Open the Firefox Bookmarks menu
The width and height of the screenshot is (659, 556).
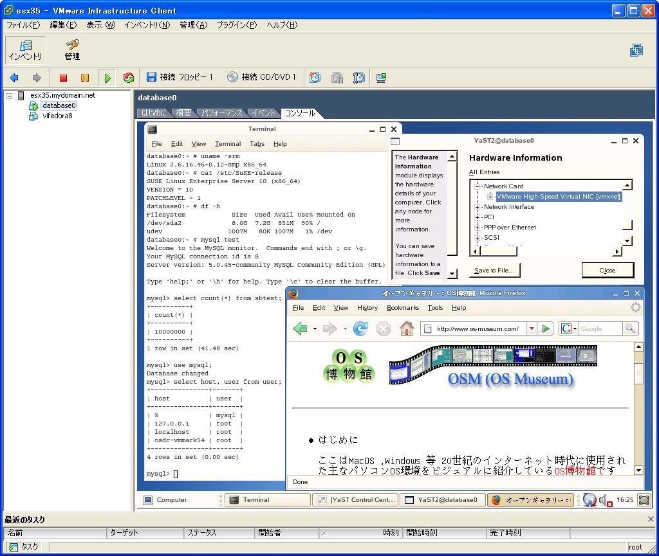coord(403,308)
